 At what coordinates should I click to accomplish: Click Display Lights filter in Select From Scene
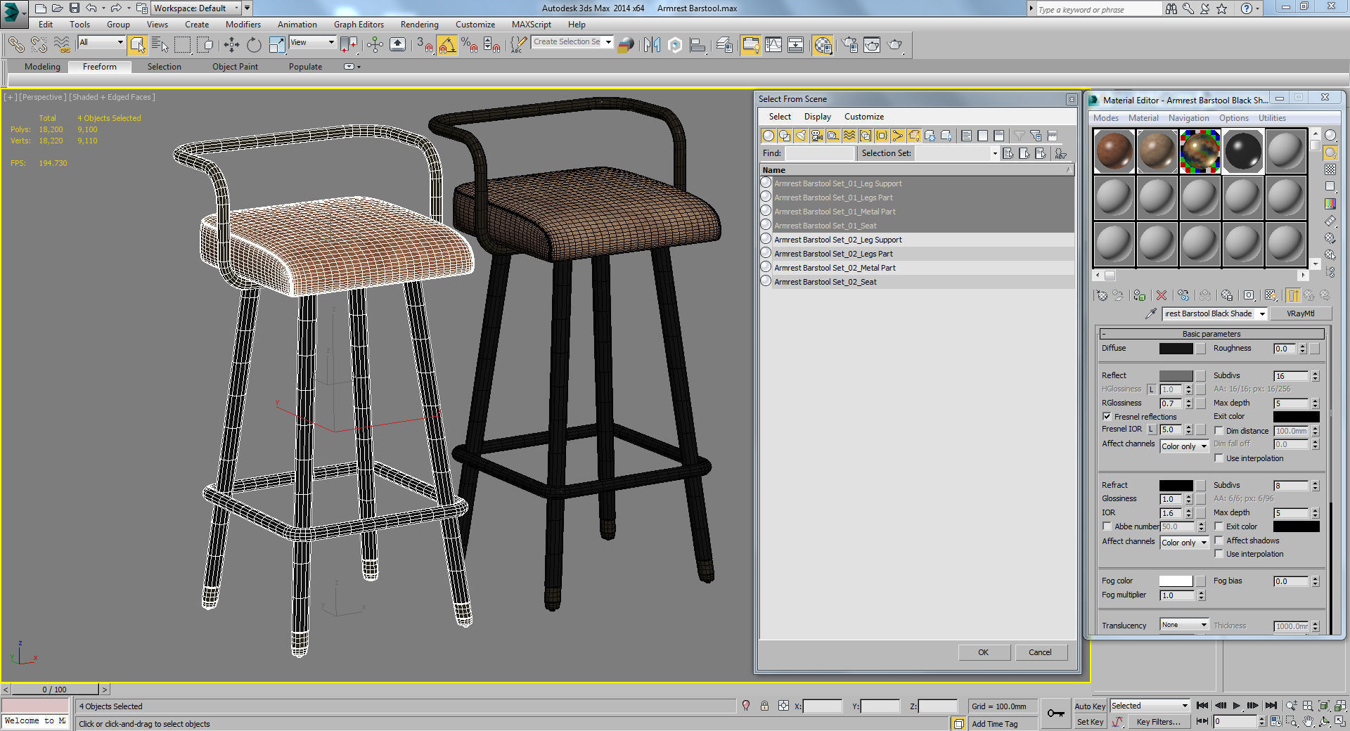tap(800, 136)
